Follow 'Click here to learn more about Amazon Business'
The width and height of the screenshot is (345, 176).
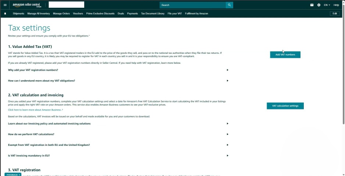point(35,110)
